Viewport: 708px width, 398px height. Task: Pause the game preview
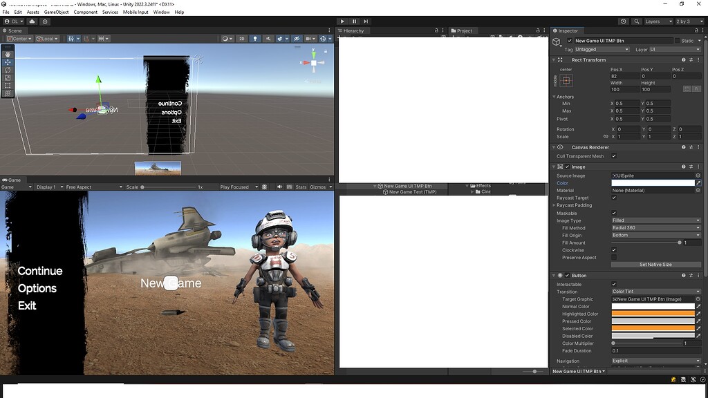click(x=353, y=21)
